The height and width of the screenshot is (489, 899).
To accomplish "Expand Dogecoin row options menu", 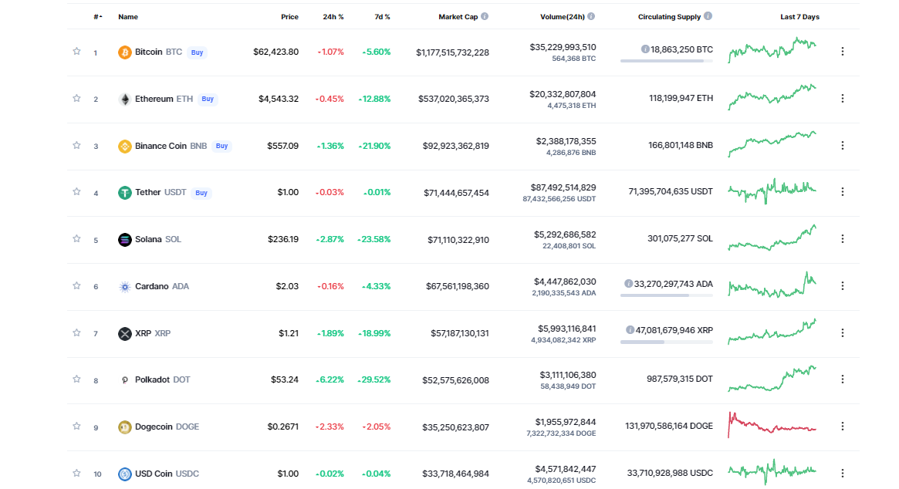I will (842, 427).
